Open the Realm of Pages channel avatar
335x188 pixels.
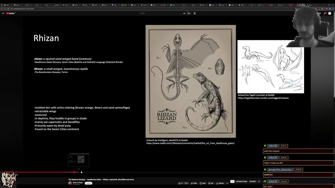pos(70,183)
